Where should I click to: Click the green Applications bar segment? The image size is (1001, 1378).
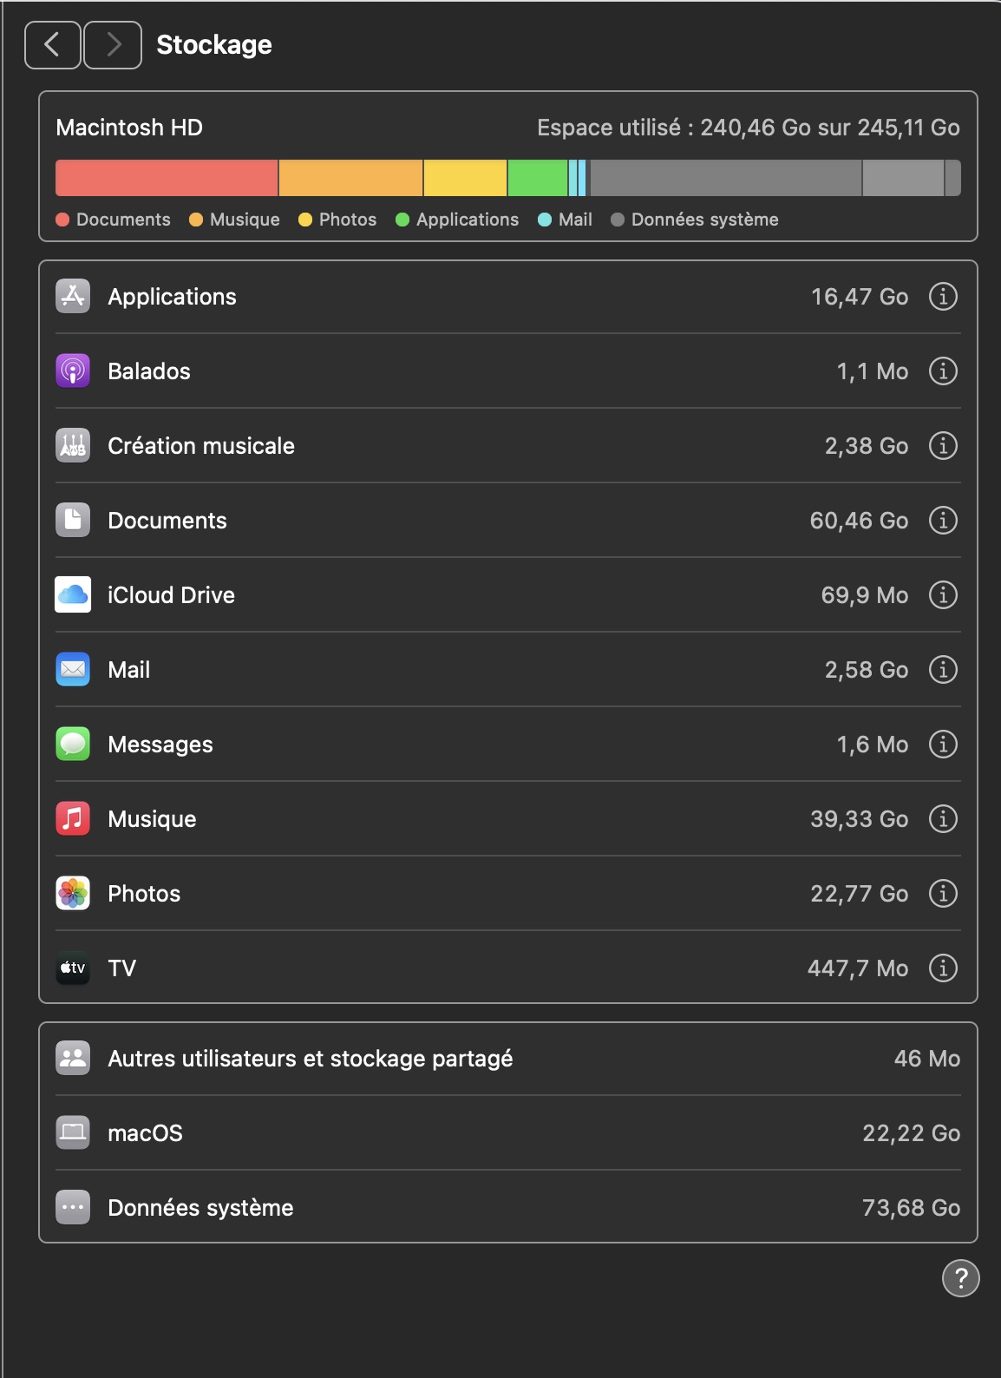click(537, 178)
